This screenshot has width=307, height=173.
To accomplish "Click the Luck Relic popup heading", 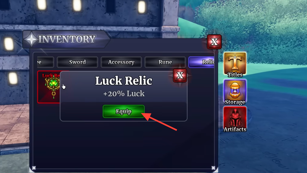I will (124, 81).
